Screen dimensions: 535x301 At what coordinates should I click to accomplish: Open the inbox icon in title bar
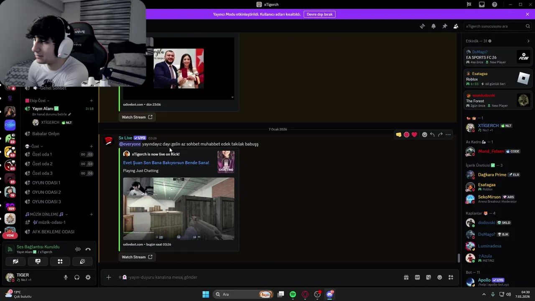482,5
